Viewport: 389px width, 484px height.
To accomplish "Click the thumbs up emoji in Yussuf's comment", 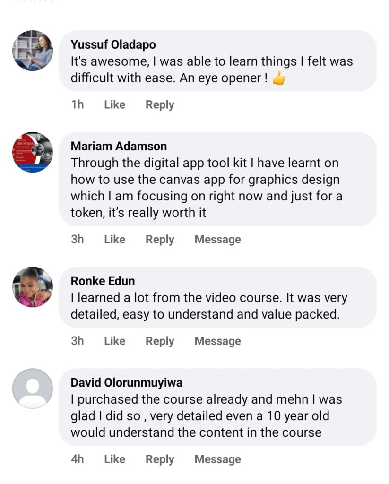I will coord(279,78).
